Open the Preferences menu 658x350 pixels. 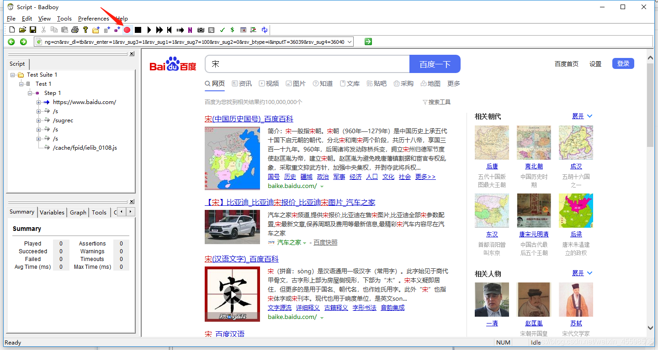[94, 18]
